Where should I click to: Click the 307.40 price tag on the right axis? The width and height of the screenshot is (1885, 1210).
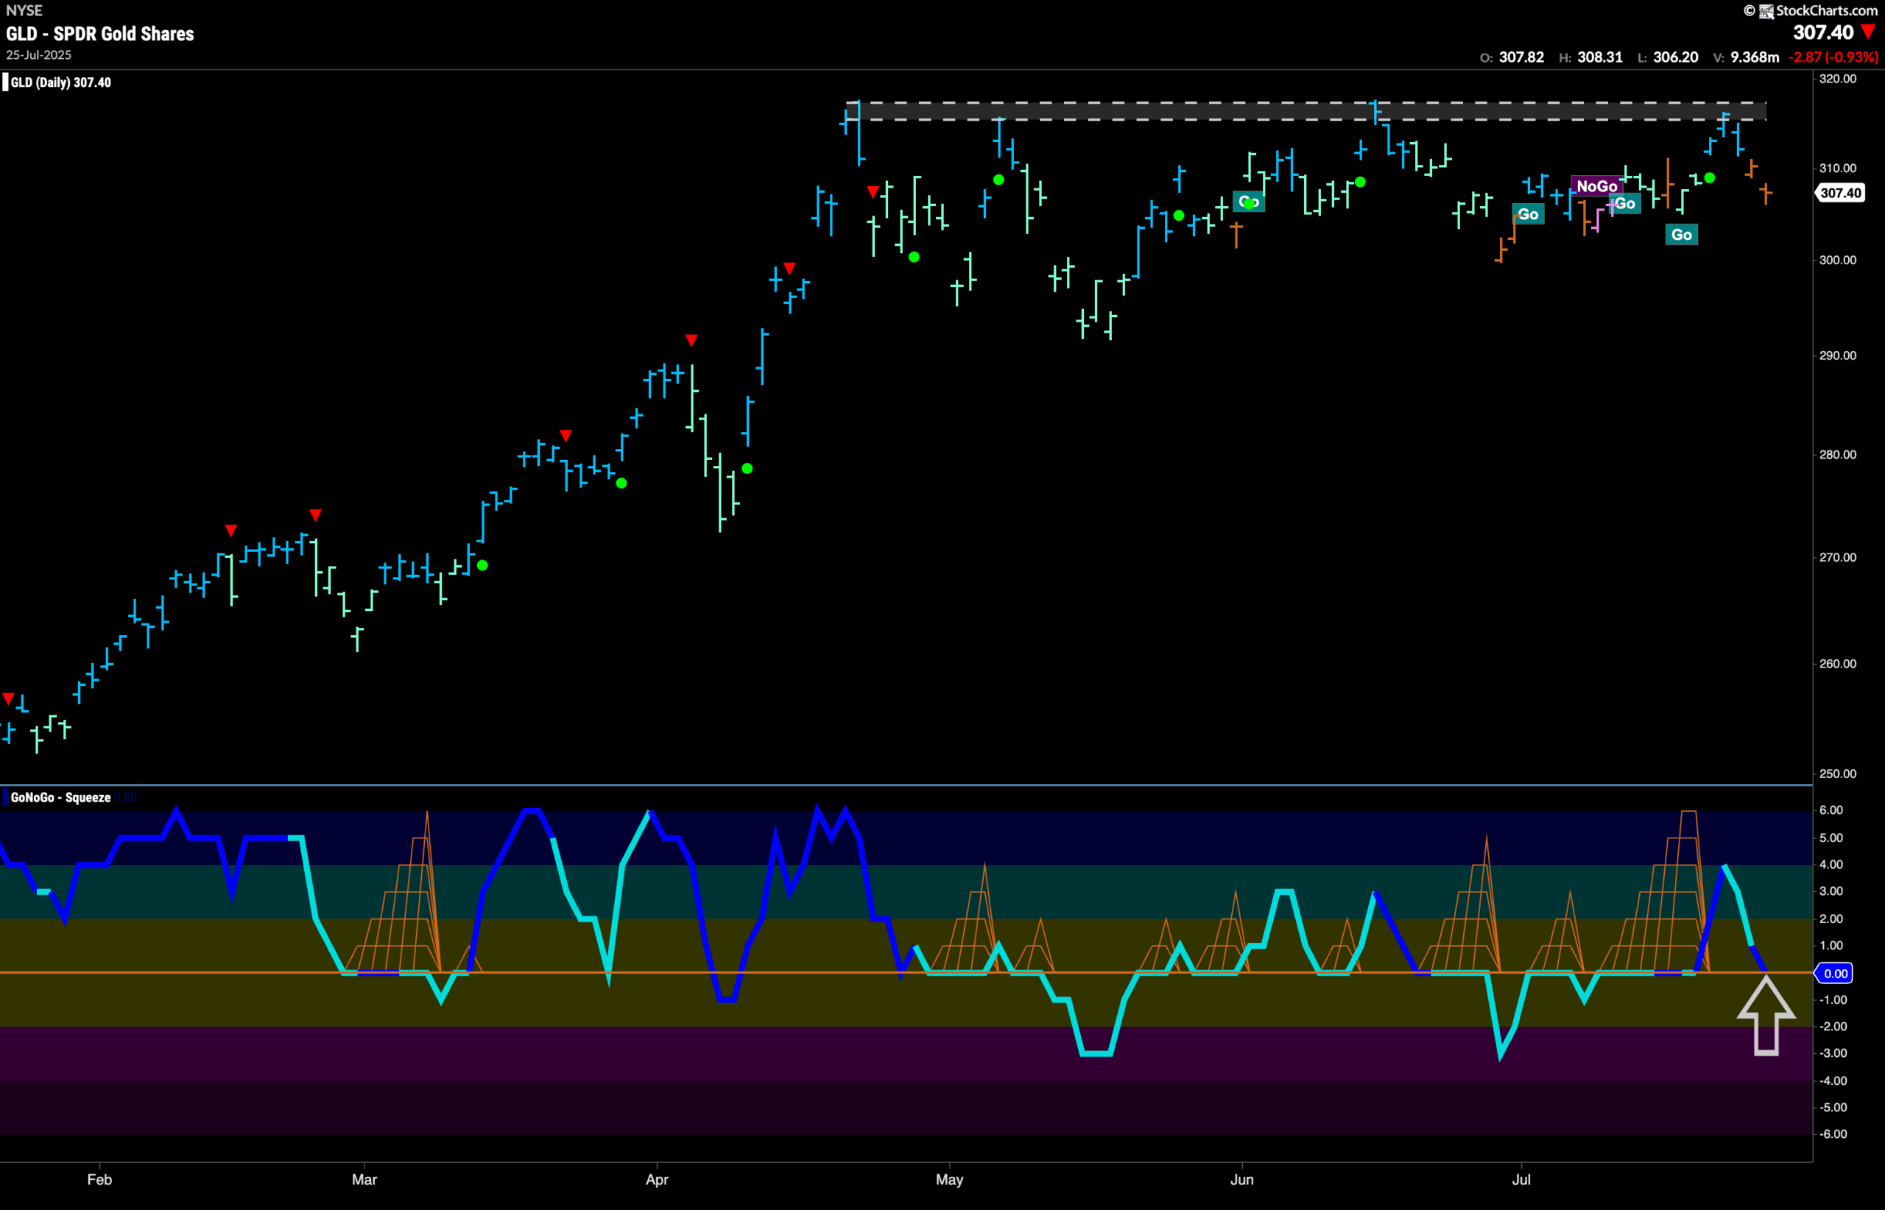pos(1840,194)
